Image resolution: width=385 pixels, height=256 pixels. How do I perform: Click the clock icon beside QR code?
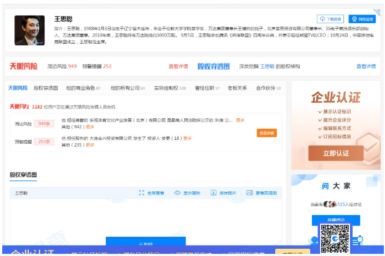[x=360, y=239]
